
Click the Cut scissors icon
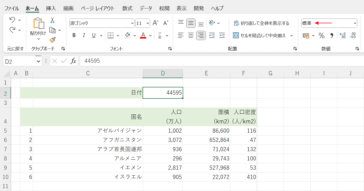pos(52,21)
